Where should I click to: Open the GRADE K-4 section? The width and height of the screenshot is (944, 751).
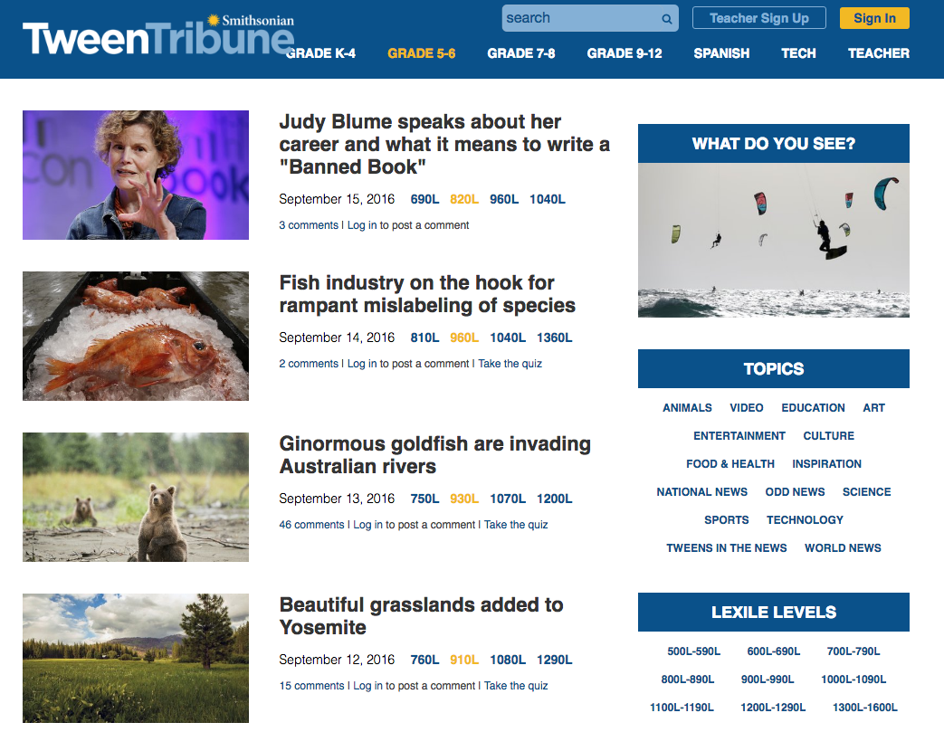[321, 53]
